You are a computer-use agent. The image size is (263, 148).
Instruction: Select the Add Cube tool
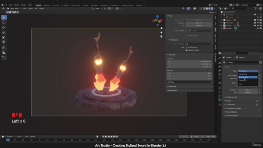[x=4, y=58]
